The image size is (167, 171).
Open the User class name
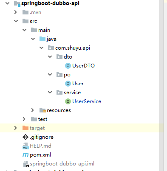pyautogui.click(x=78, y=84)
